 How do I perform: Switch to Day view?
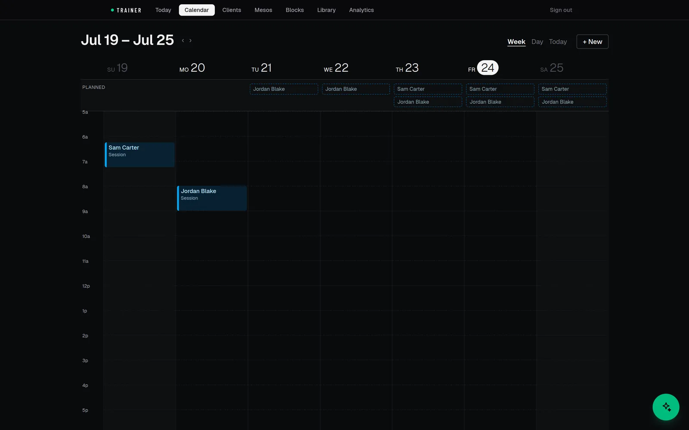point(537,42)
